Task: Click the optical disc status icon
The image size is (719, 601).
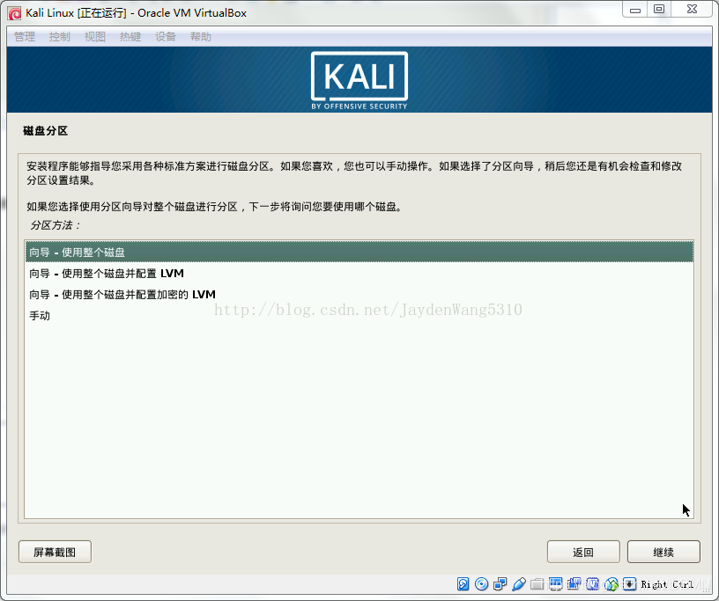Action: click(x=481, y=584)
